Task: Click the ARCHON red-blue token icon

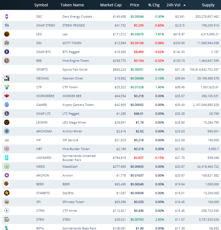Action: click(x=7, y=175)
